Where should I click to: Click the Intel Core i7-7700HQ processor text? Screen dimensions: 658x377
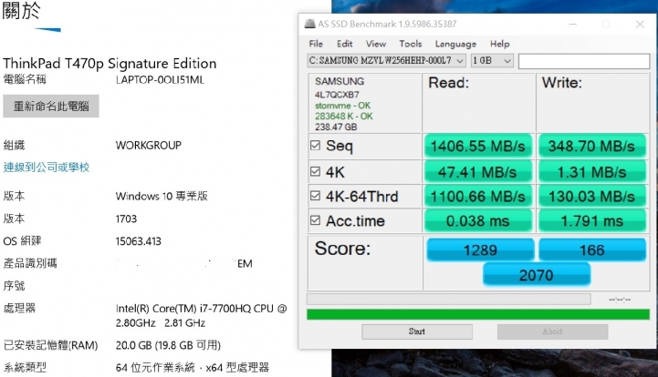pos(202,315)
